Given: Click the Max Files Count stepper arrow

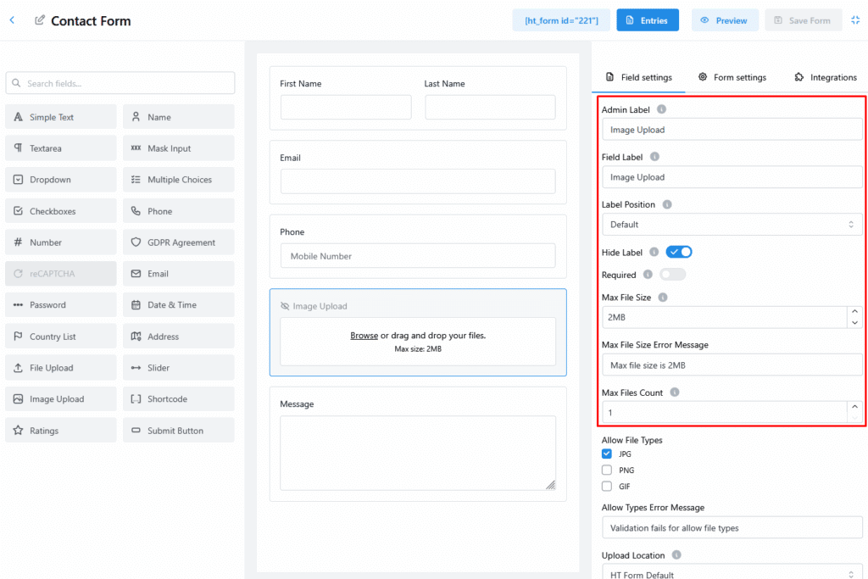Looking at the screenshot, I should click(x=854, y=408).
